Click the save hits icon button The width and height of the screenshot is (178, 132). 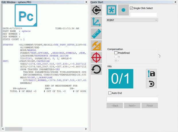tap(151, 74)
